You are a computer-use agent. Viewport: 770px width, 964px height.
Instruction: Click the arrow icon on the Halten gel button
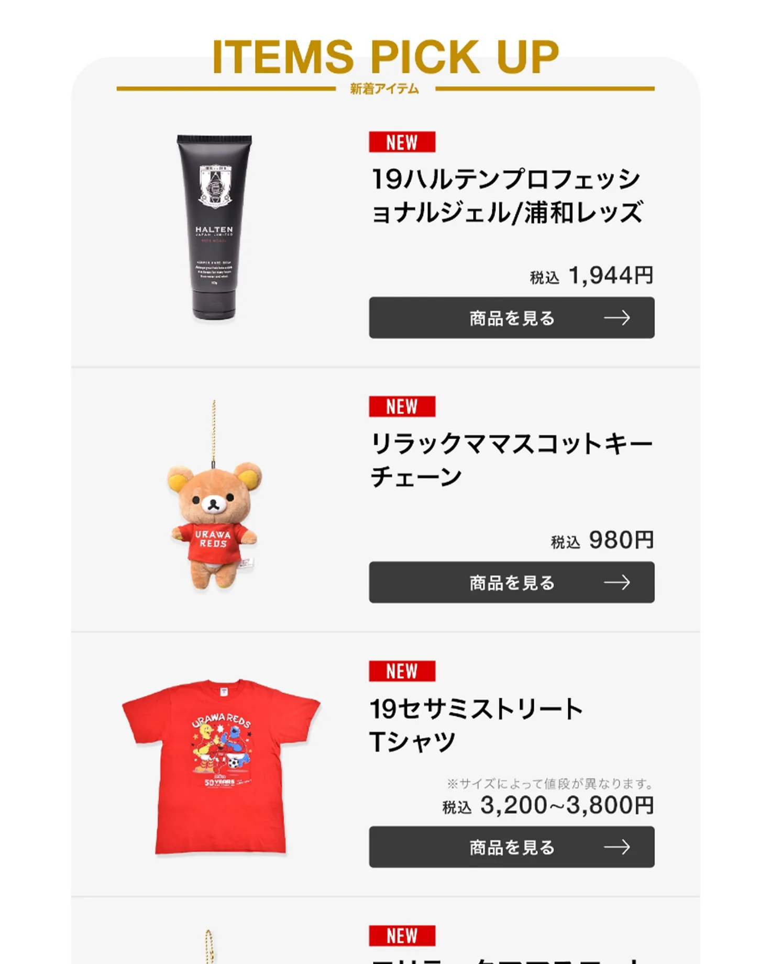(617, 317)
